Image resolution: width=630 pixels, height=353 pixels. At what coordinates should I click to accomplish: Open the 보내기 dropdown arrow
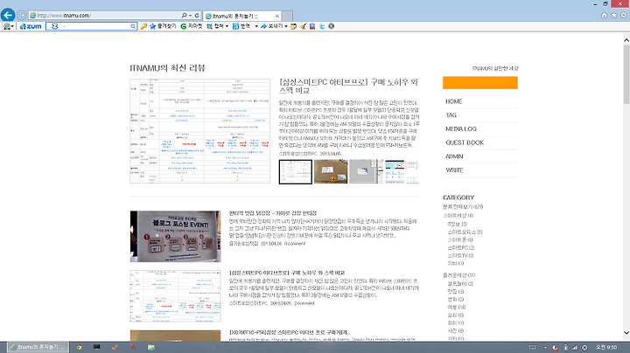click(286, 26)
